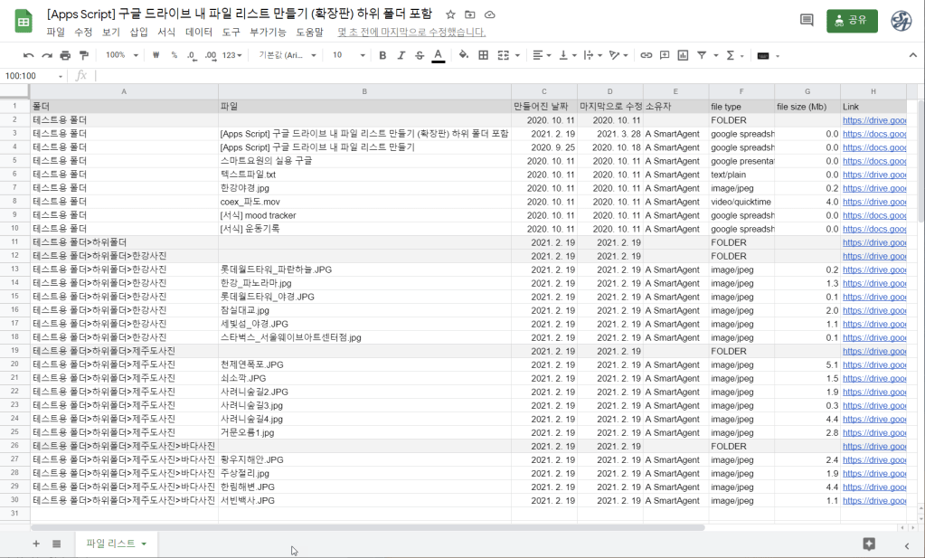
Task: Click the print icon
Action: click(x=64, y=55)
